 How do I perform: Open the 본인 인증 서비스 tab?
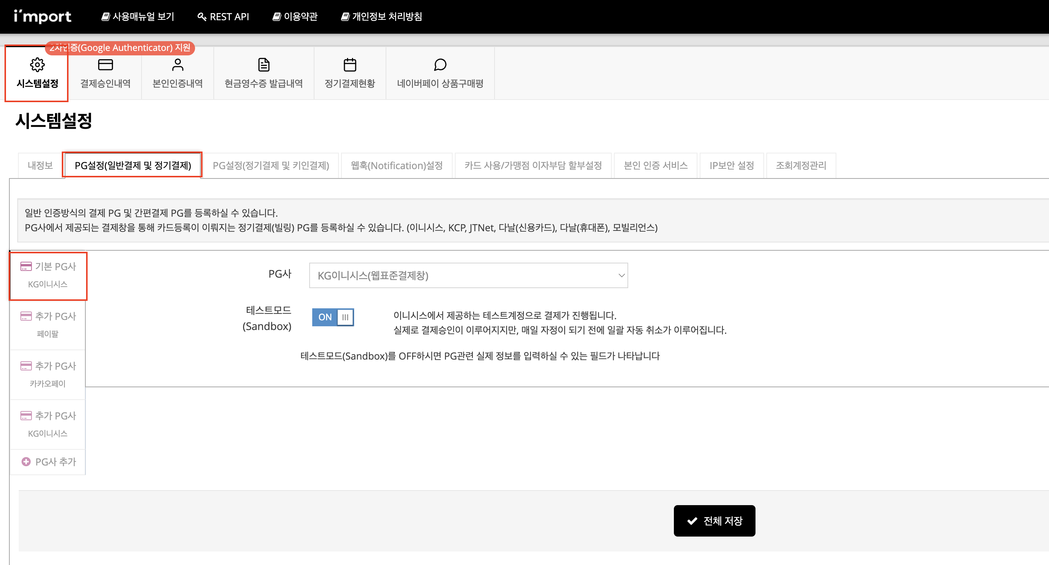(656, 165)
